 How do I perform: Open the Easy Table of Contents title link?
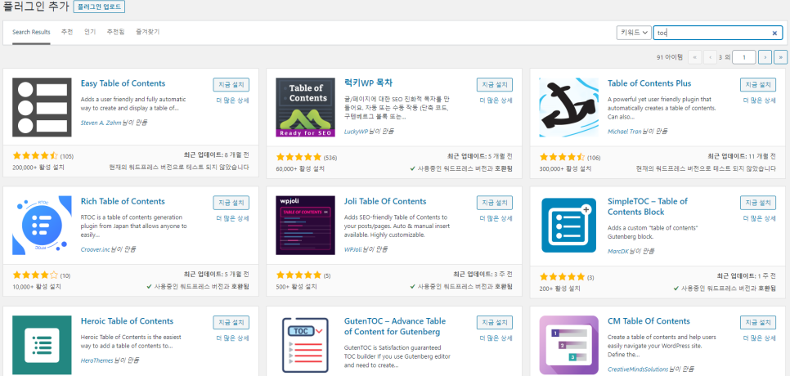[123, 83]
